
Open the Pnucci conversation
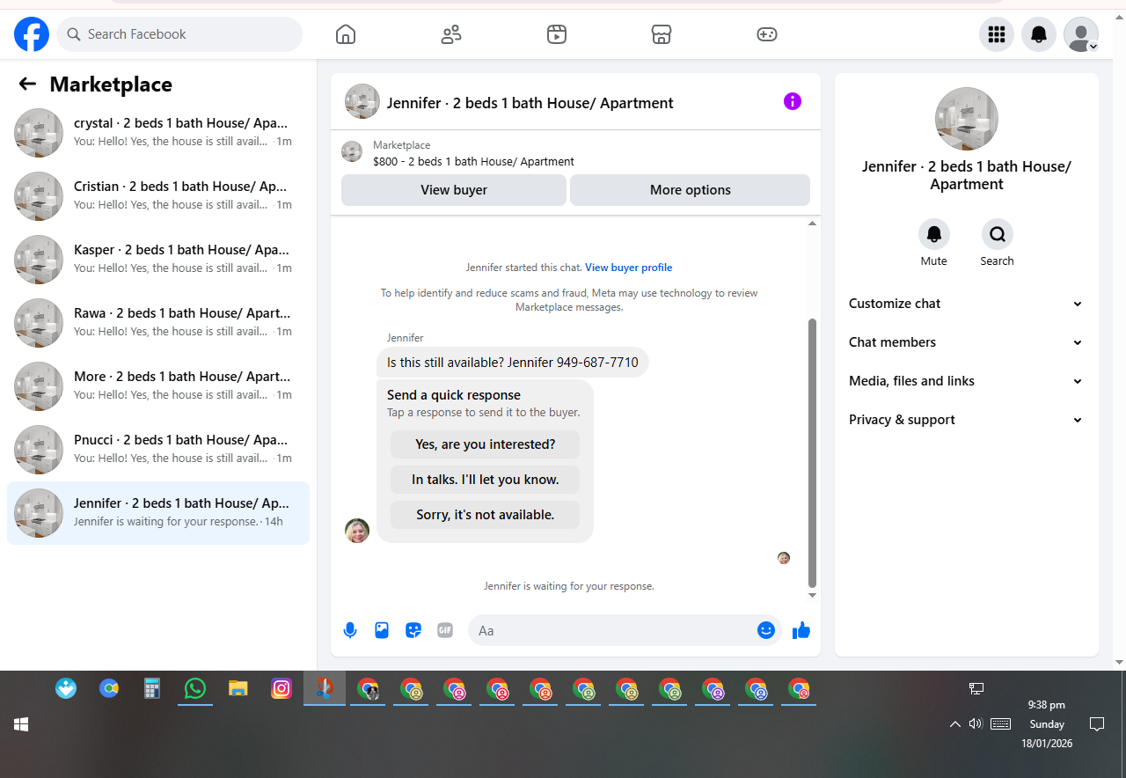click(158, 450)
